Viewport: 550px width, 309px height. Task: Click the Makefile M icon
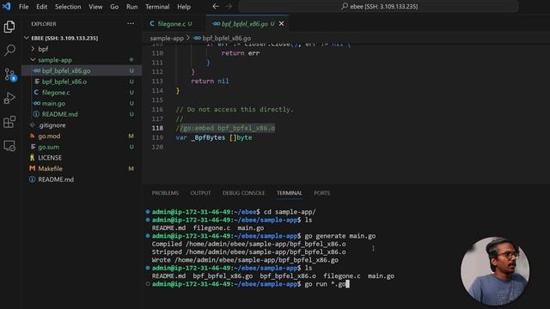pyautogui.click(x=33, y=168)
